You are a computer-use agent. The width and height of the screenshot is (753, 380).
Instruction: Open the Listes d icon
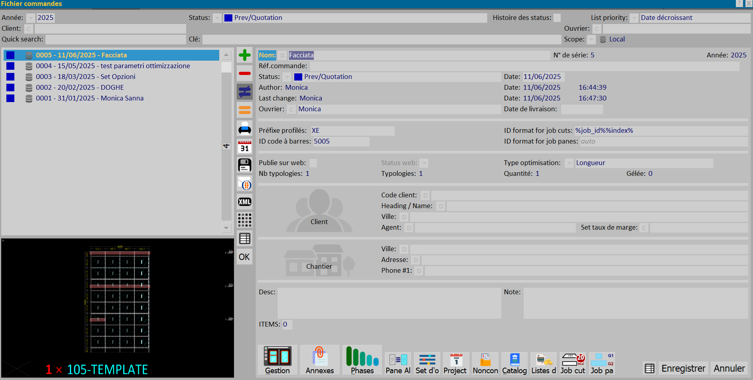pyautogui.click(x=544, y=364)
